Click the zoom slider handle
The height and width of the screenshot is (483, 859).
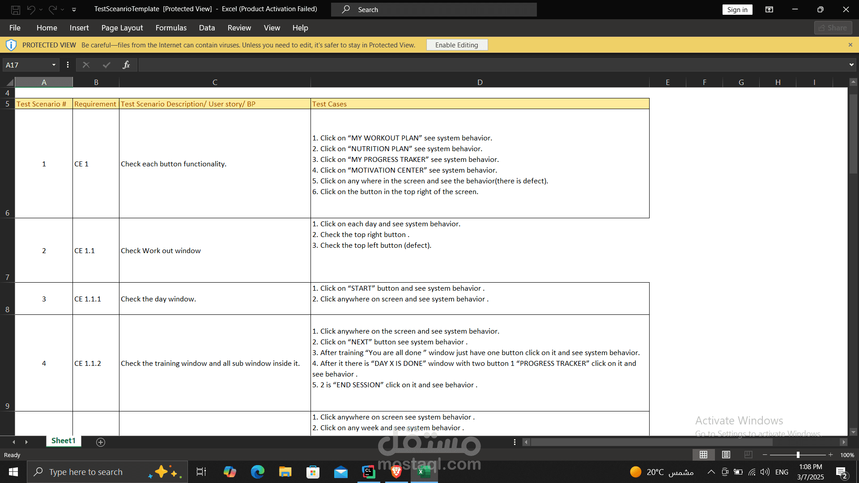pyautogui.click(x=798, y=455)
